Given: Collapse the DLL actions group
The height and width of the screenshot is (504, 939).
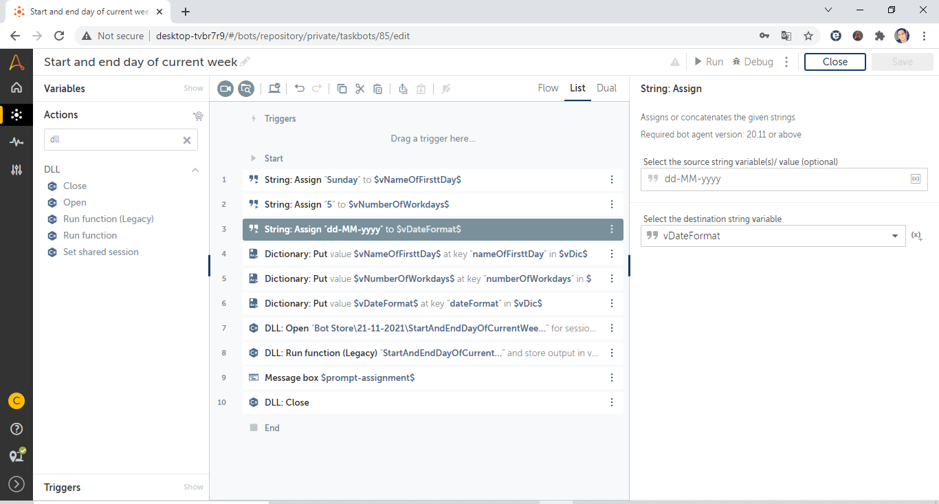Looking at the screenshot, I should (x=195, y=170).
